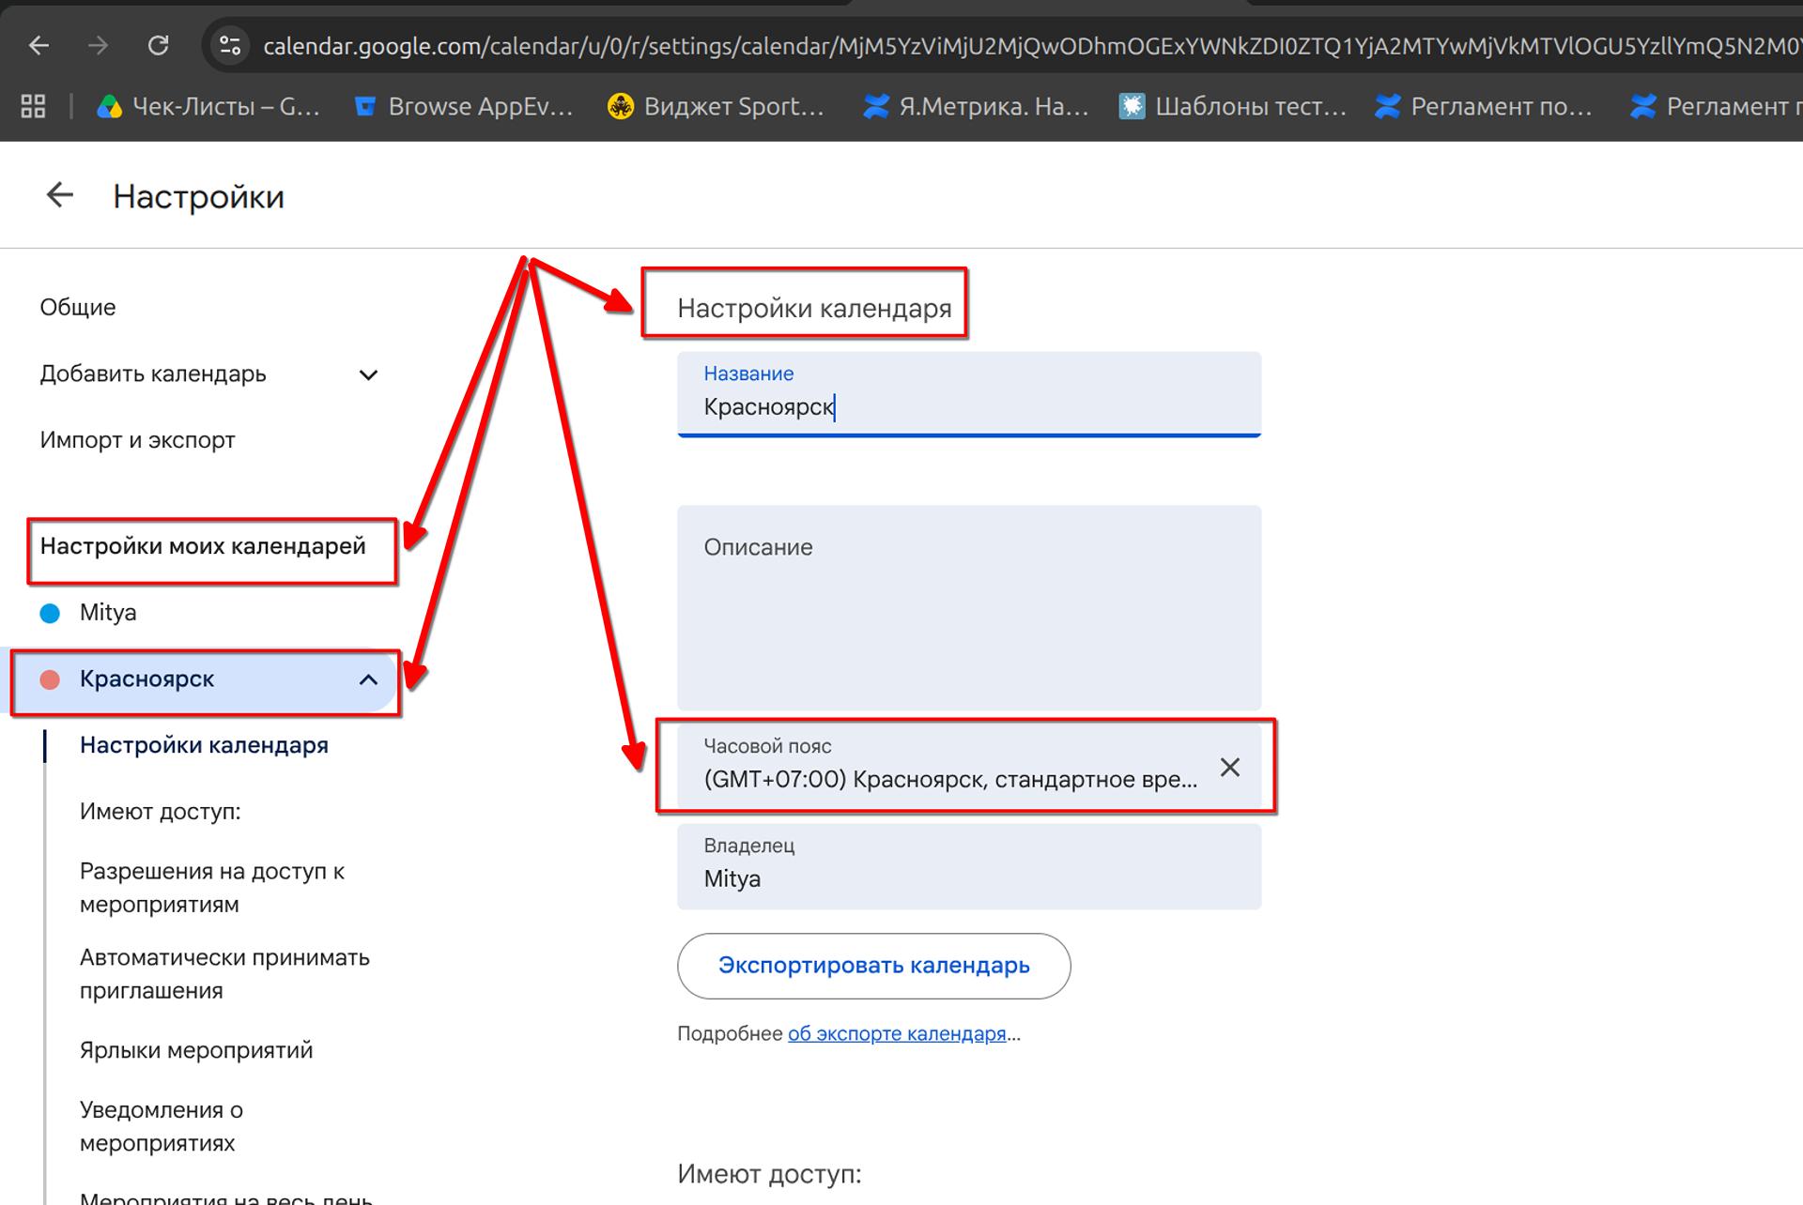Click the Настройки календаря section heading
Image resolution: width=1803 pixels, height=1205 pixels.
pyautogui.click(x=814, y=308)
